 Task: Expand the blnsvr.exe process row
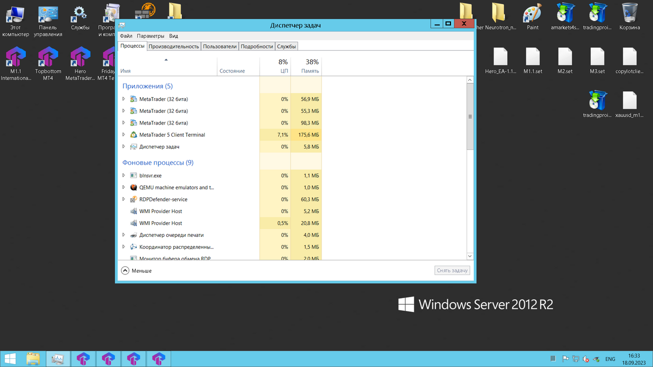pos(124,176)
